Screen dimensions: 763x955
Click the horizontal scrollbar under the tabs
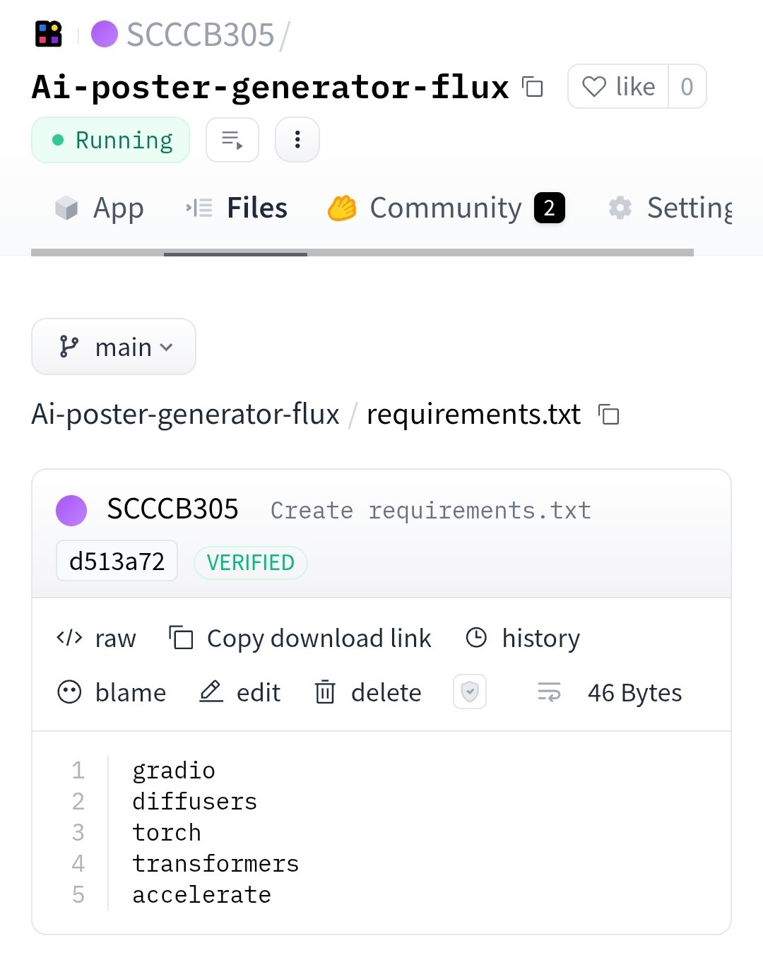tap(362, 253)
